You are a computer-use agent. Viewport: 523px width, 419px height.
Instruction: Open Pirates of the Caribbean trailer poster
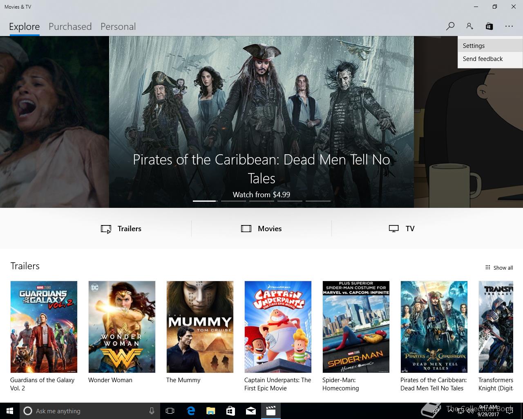coord(434,327)
